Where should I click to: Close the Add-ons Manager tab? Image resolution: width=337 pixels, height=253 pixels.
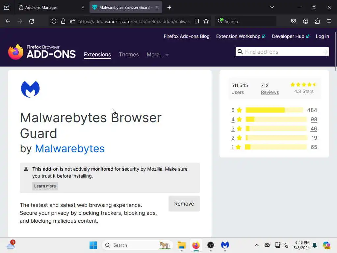pyautogui.click(x=83, y=7)
